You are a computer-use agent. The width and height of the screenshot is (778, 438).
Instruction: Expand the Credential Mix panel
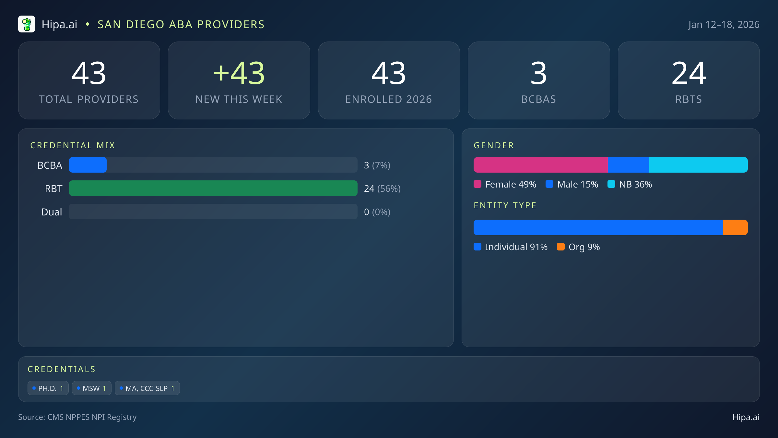(x=73, y=145)
